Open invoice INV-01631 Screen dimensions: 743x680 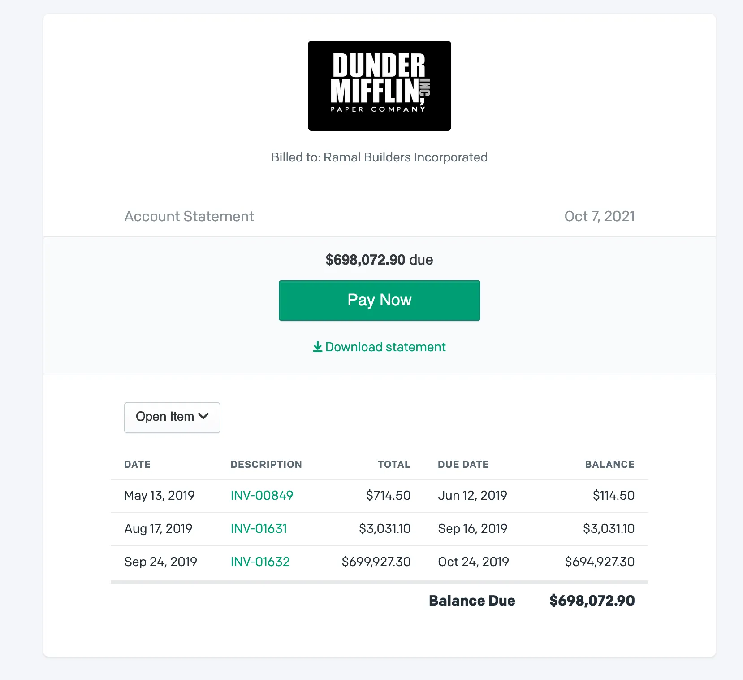click(x=259, y=528)
